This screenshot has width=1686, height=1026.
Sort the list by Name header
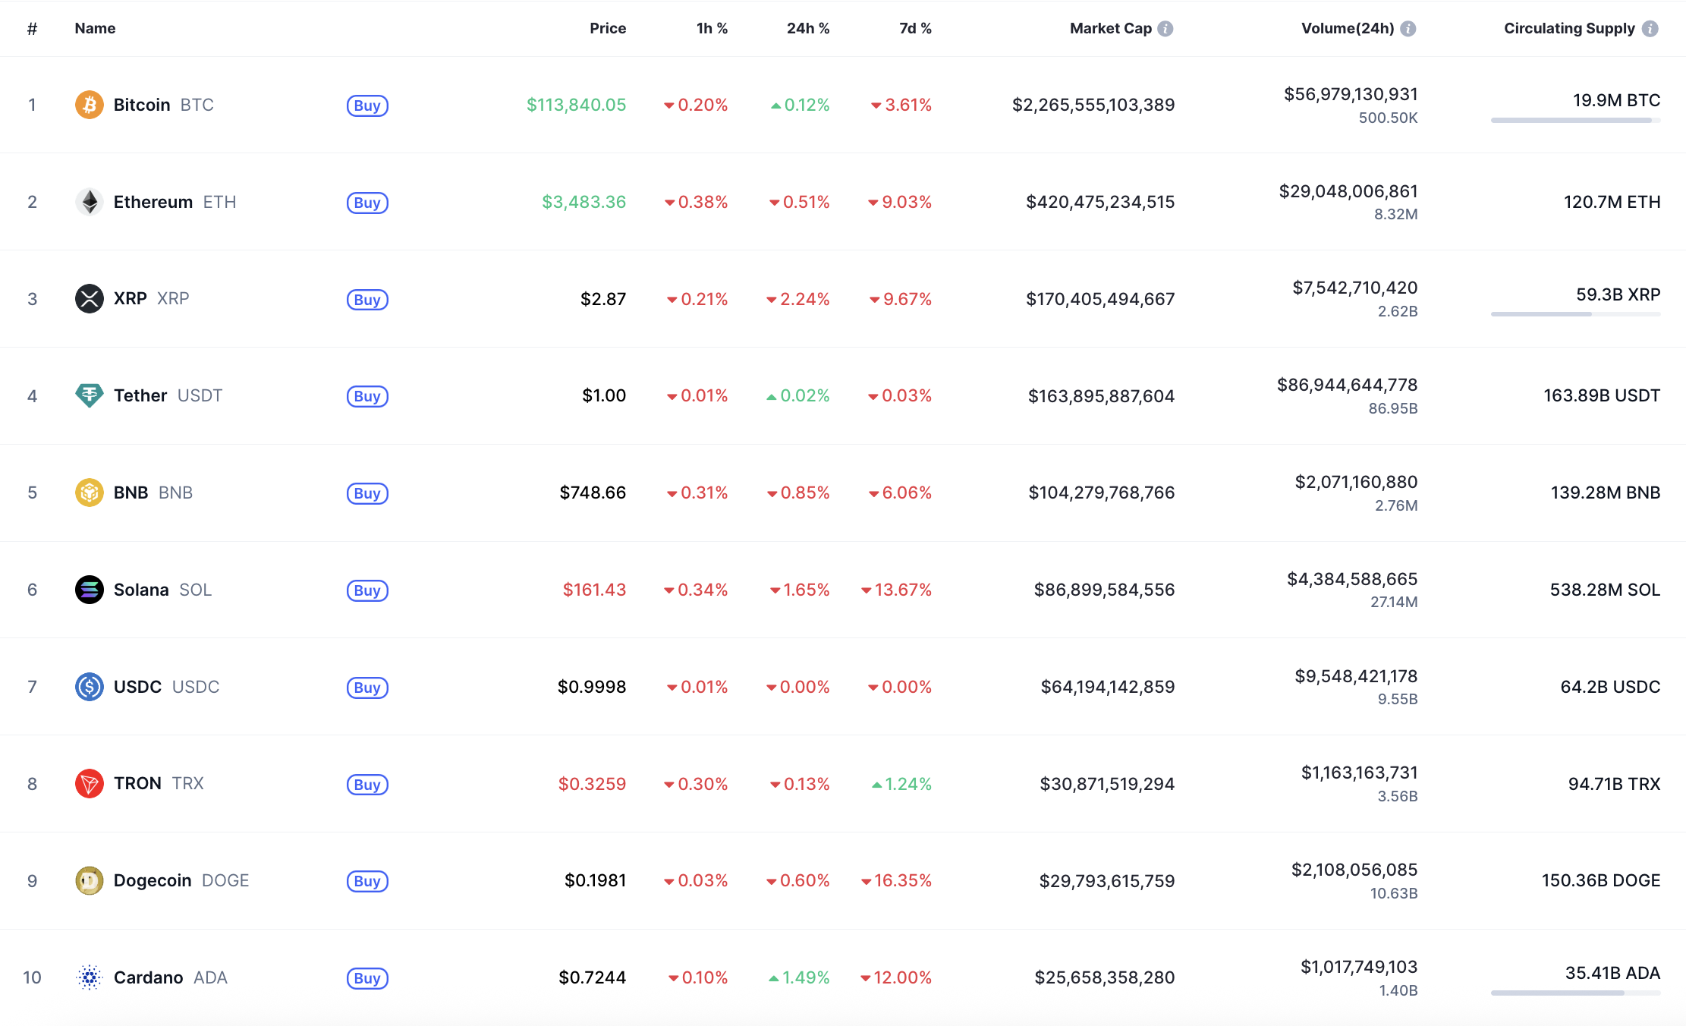pyautogui.click(x=95, y=29)
